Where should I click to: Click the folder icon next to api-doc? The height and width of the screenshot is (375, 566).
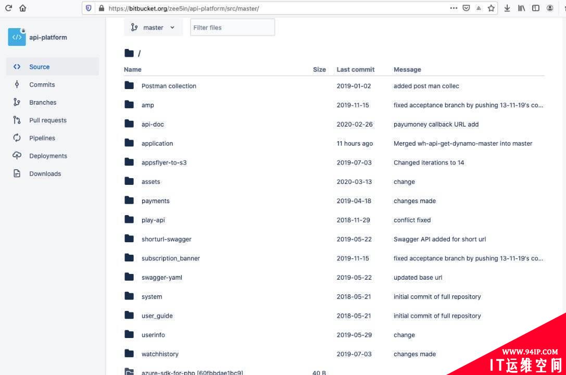[x=129, y=124]
